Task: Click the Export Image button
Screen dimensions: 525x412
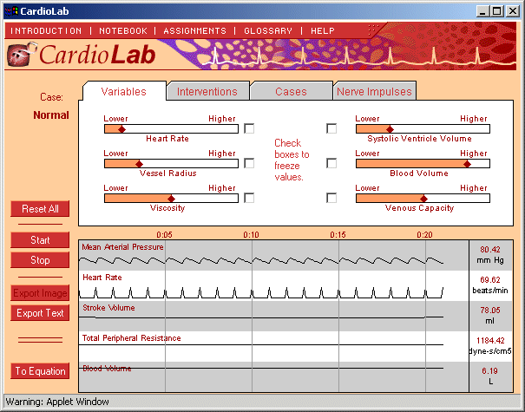Action: click(40, 293)
